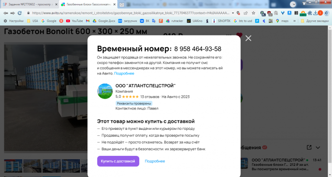Close the Задание №2770602 tab
This screenshot has width=332, height=177.
coord(56,4)
